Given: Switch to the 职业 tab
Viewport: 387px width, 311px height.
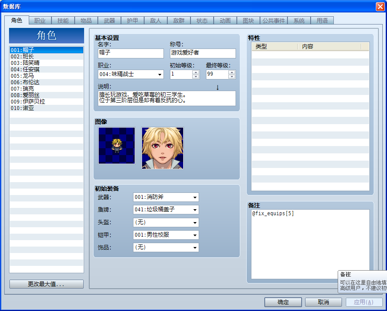Looking at the screenshot, I should [40, 21].
